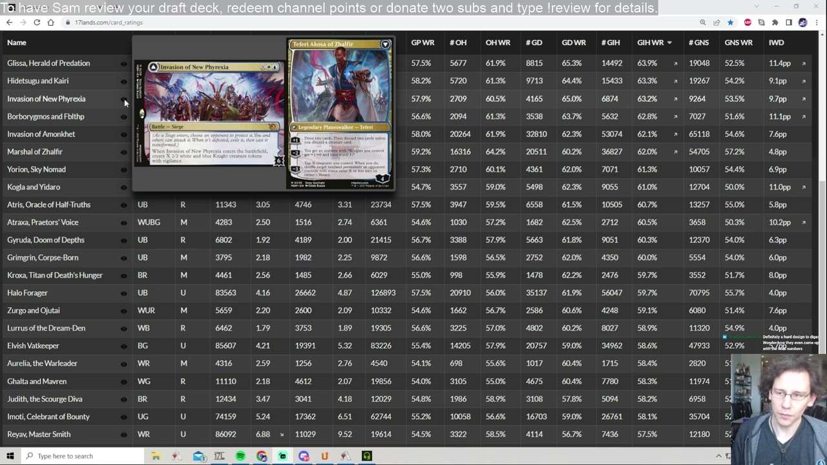
Task: Select Imoti, Celebrant of Bounty card name
Action: [48, 417]
